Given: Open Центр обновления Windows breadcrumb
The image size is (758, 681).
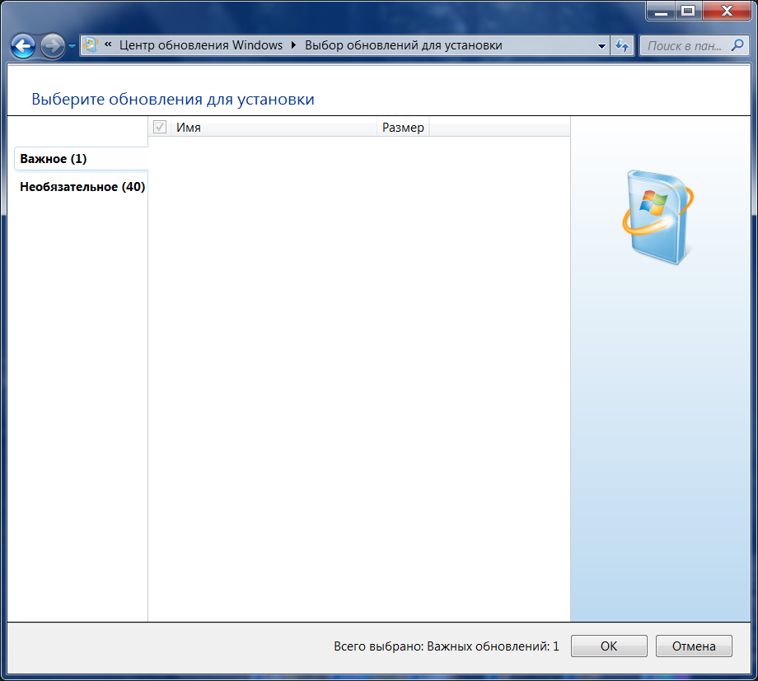Looking at the screenshot, I should [200, 45].
